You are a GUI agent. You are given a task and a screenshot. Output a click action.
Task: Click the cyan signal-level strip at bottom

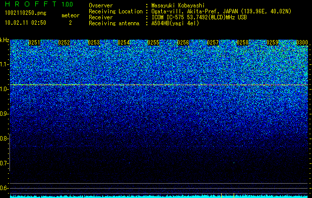click(159, 196)
